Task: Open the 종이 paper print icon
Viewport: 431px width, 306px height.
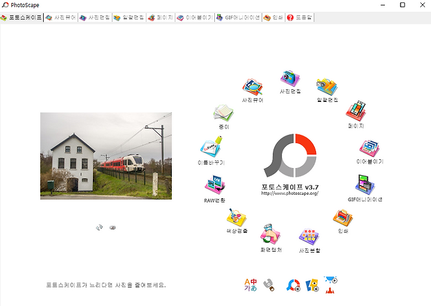Action: tap(223, 113)
